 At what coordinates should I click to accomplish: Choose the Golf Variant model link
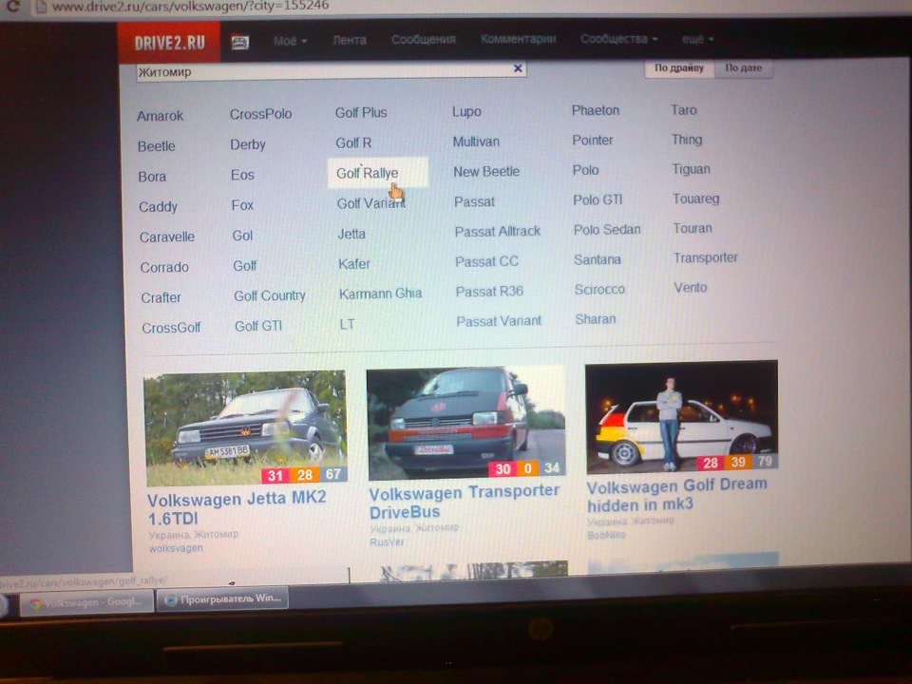click(x=370, y=203)
